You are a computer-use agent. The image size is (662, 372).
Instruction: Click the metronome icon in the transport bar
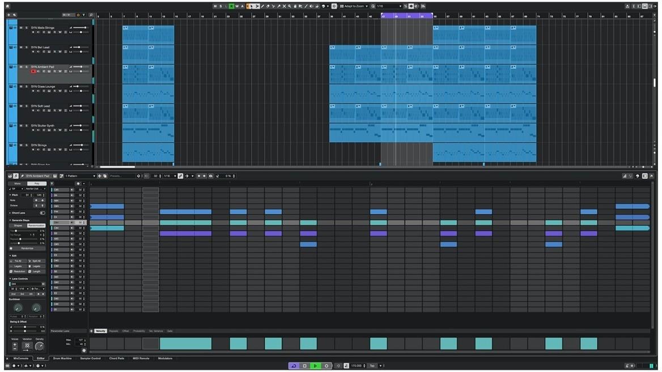click(x=346, y=366)
